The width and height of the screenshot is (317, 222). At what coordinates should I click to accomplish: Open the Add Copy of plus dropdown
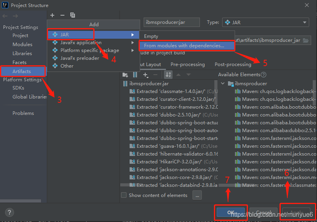pyautogui.click(x=146, y=75)
